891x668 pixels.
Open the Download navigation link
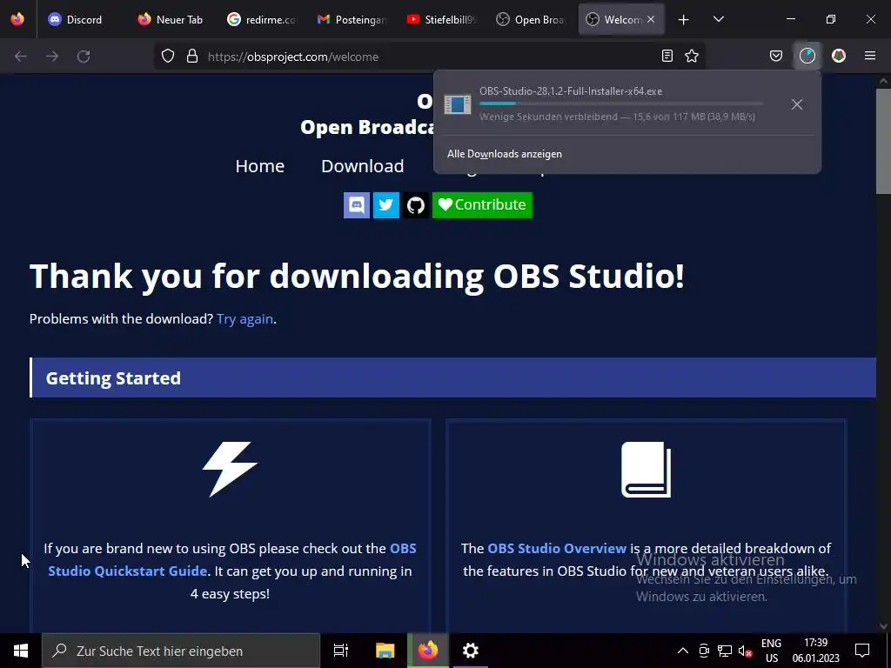coord(363,166)
